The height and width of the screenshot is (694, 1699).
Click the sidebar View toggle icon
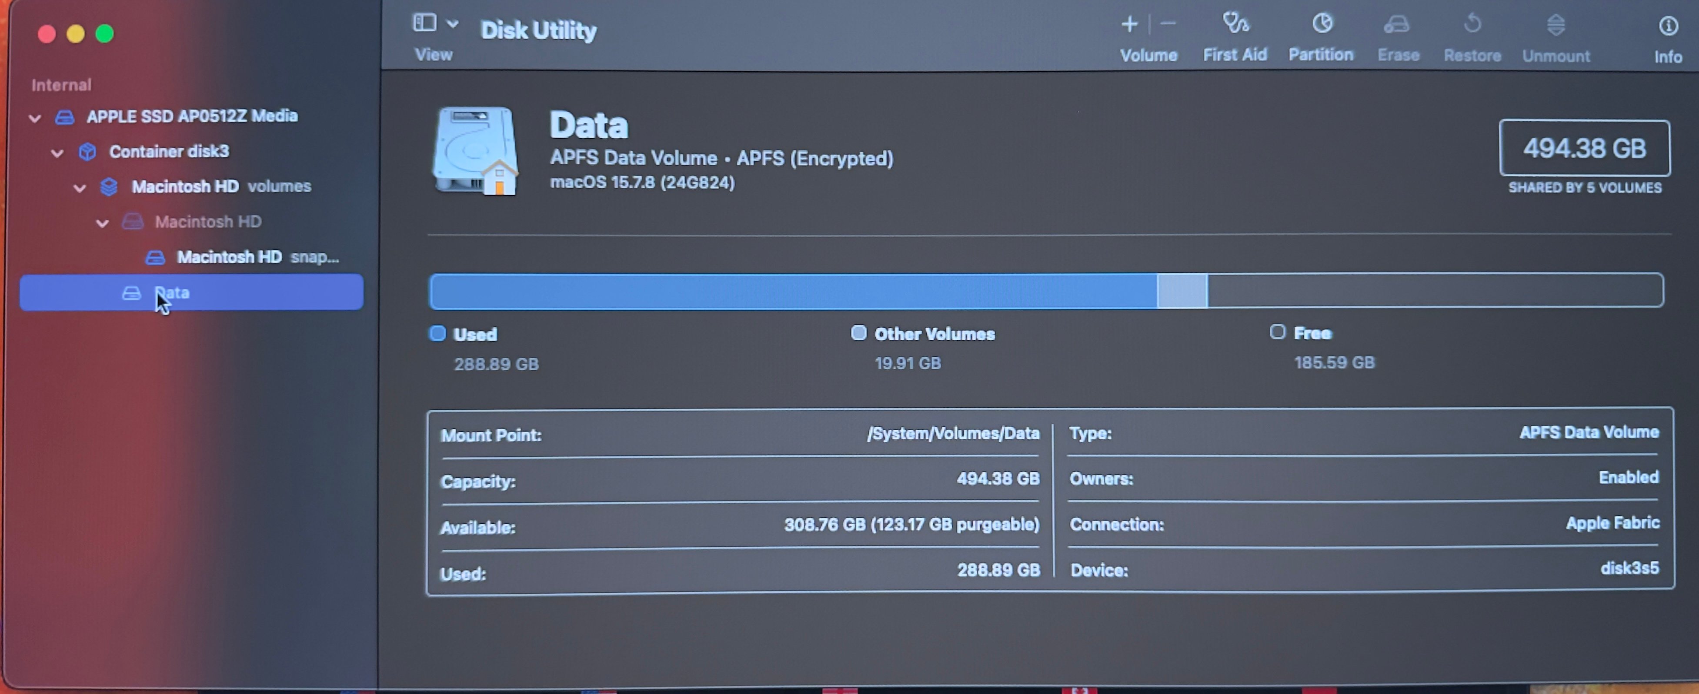pyautogui.click(x=425, y=23)
